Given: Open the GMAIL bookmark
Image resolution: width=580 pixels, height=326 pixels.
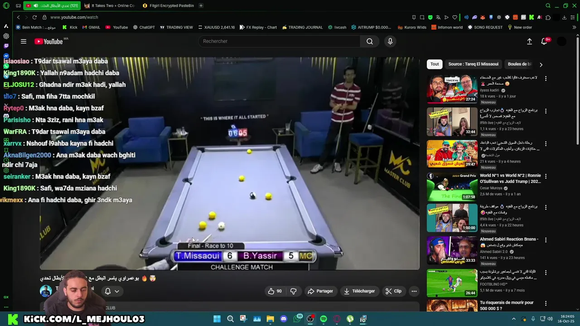Looking at the screenshot, I should point(91,27).
